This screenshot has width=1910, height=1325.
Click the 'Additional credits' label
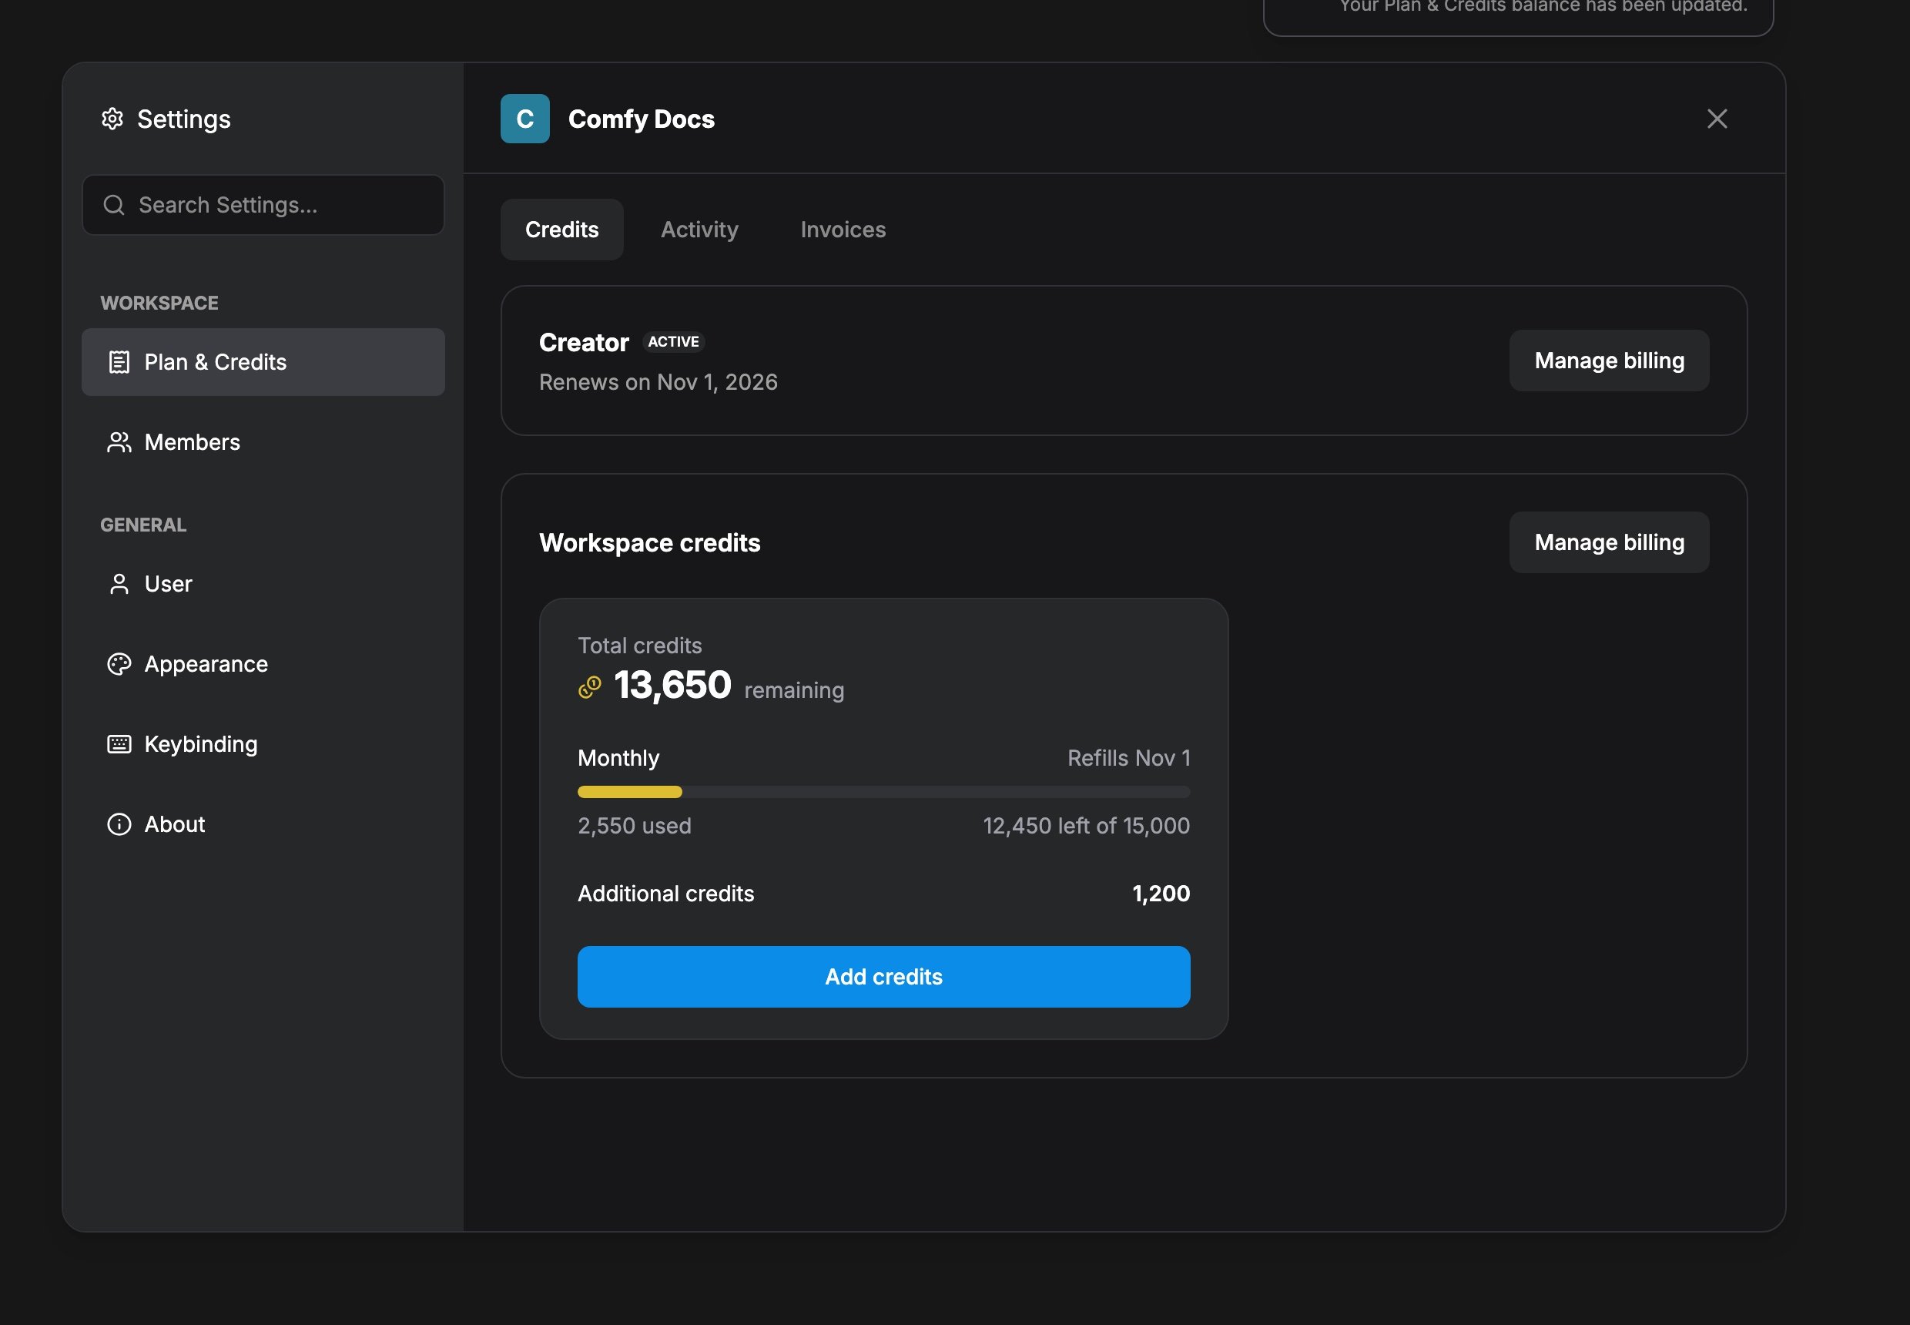tap(665, 894)
